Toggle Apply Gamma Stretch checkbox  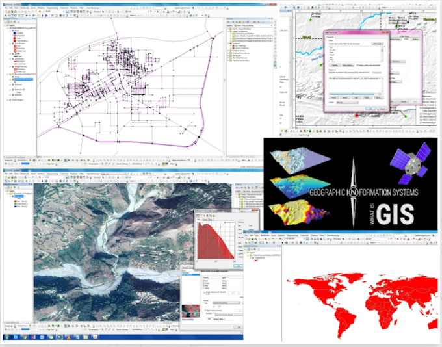(x=205, y=311)
